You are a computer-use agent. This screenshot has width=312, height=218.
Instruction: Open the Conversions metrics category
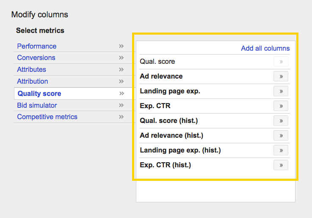36,57
